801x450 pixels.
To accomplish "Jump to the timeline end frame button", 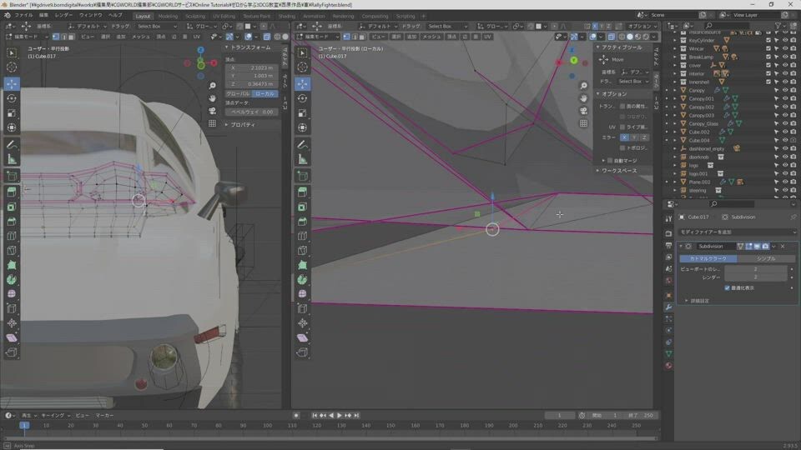I will [357, 415].
